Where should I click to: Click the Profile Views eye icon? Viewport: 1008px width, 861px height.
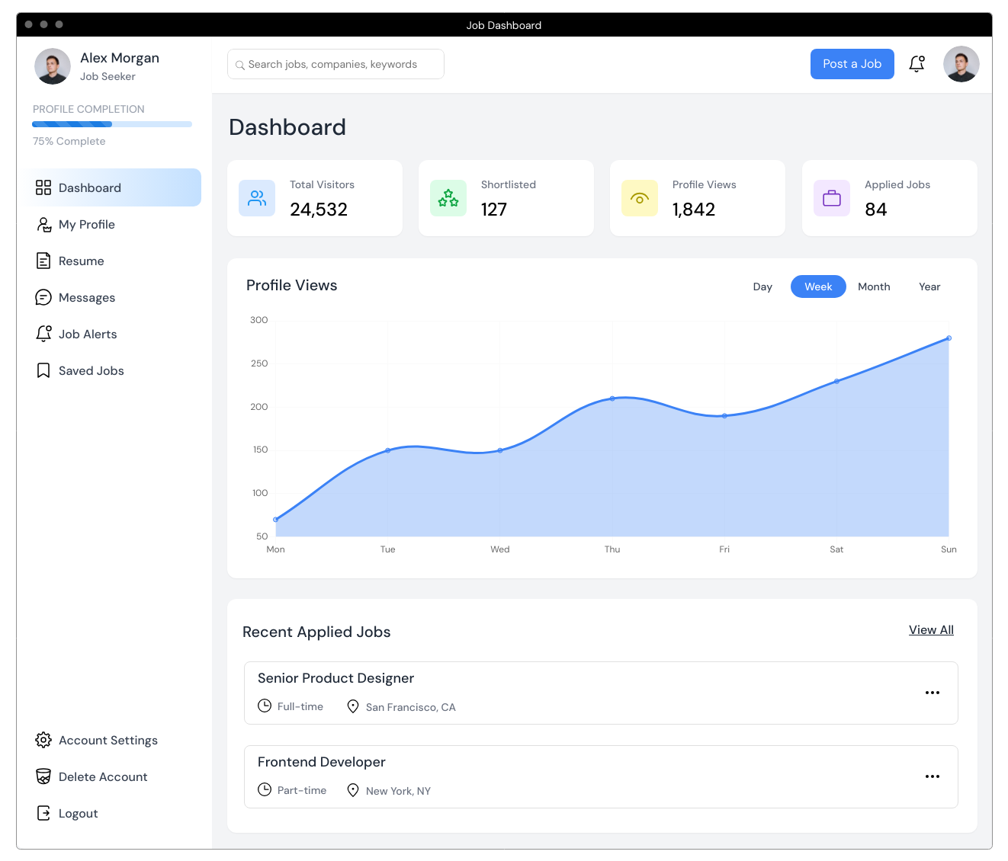pyautogui.click(x=640, y=198)
